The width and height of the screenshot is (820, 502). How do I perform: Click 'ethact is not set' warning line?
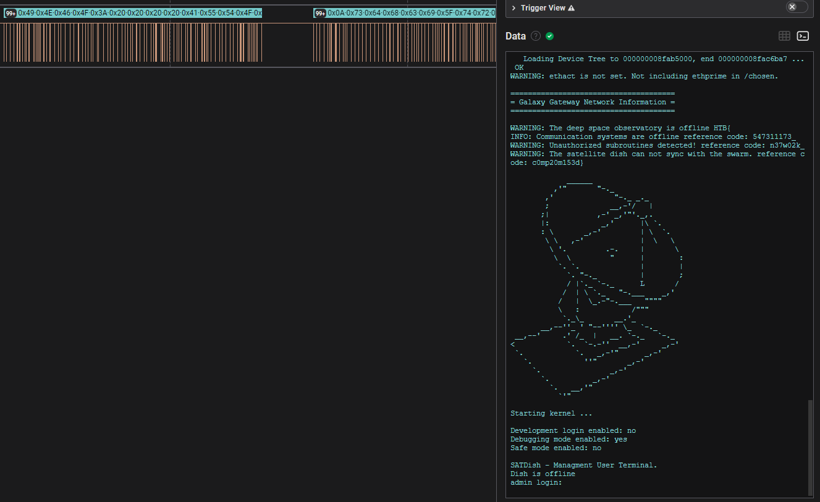644,76
